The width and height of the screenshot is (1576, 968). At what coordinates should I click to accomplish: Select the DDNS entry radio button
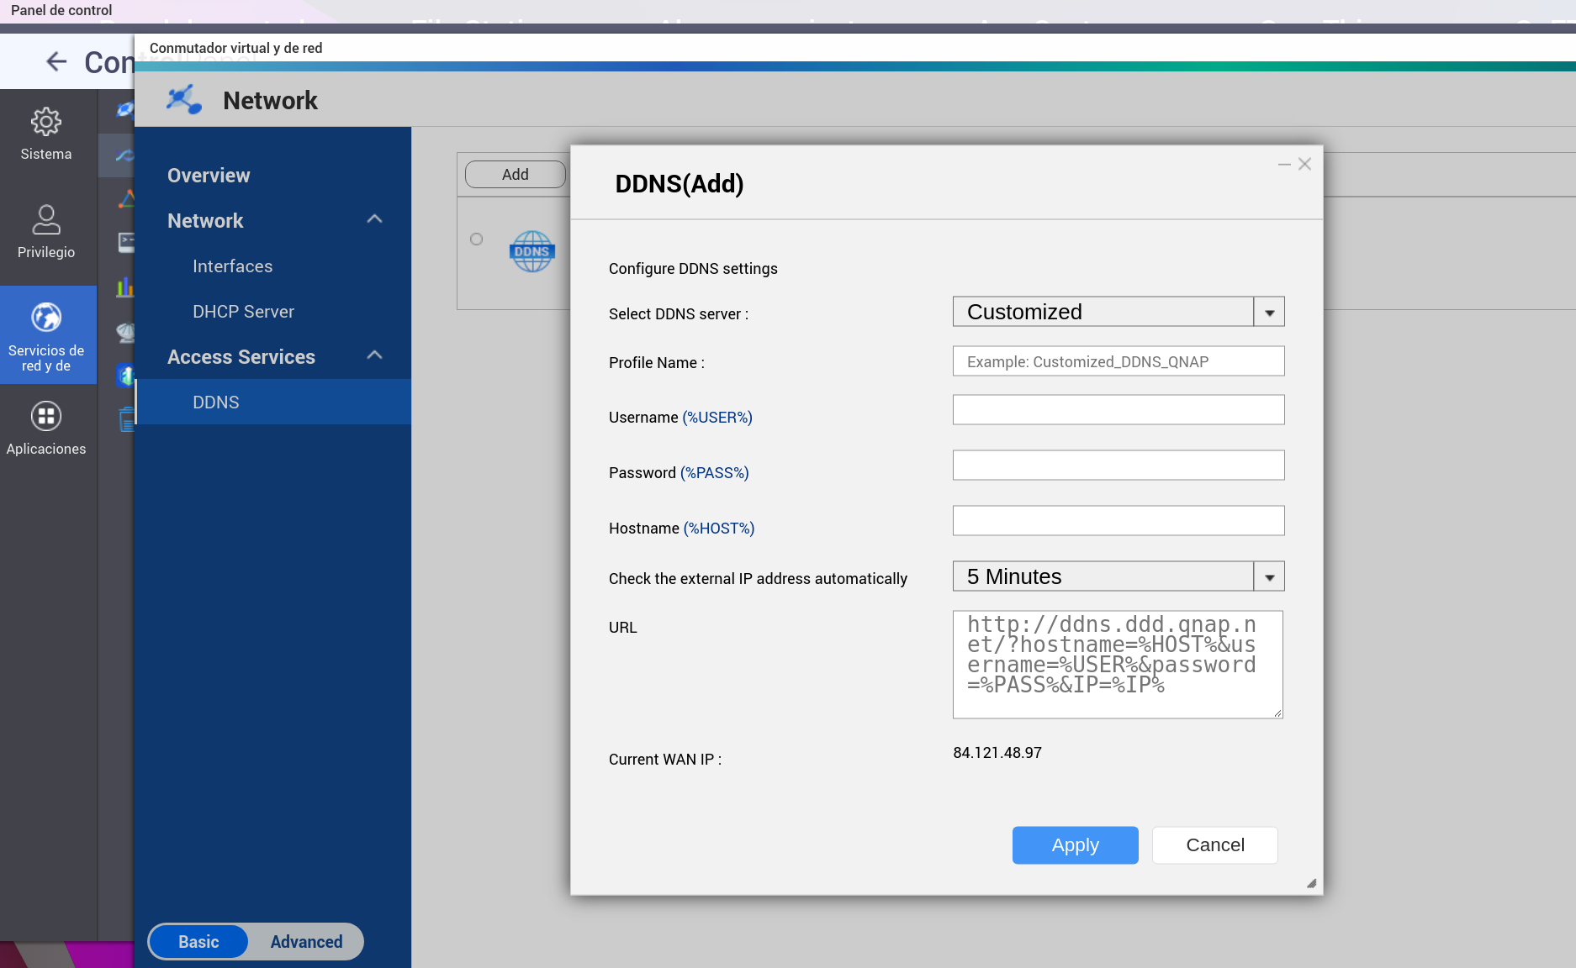coord(477,239)
